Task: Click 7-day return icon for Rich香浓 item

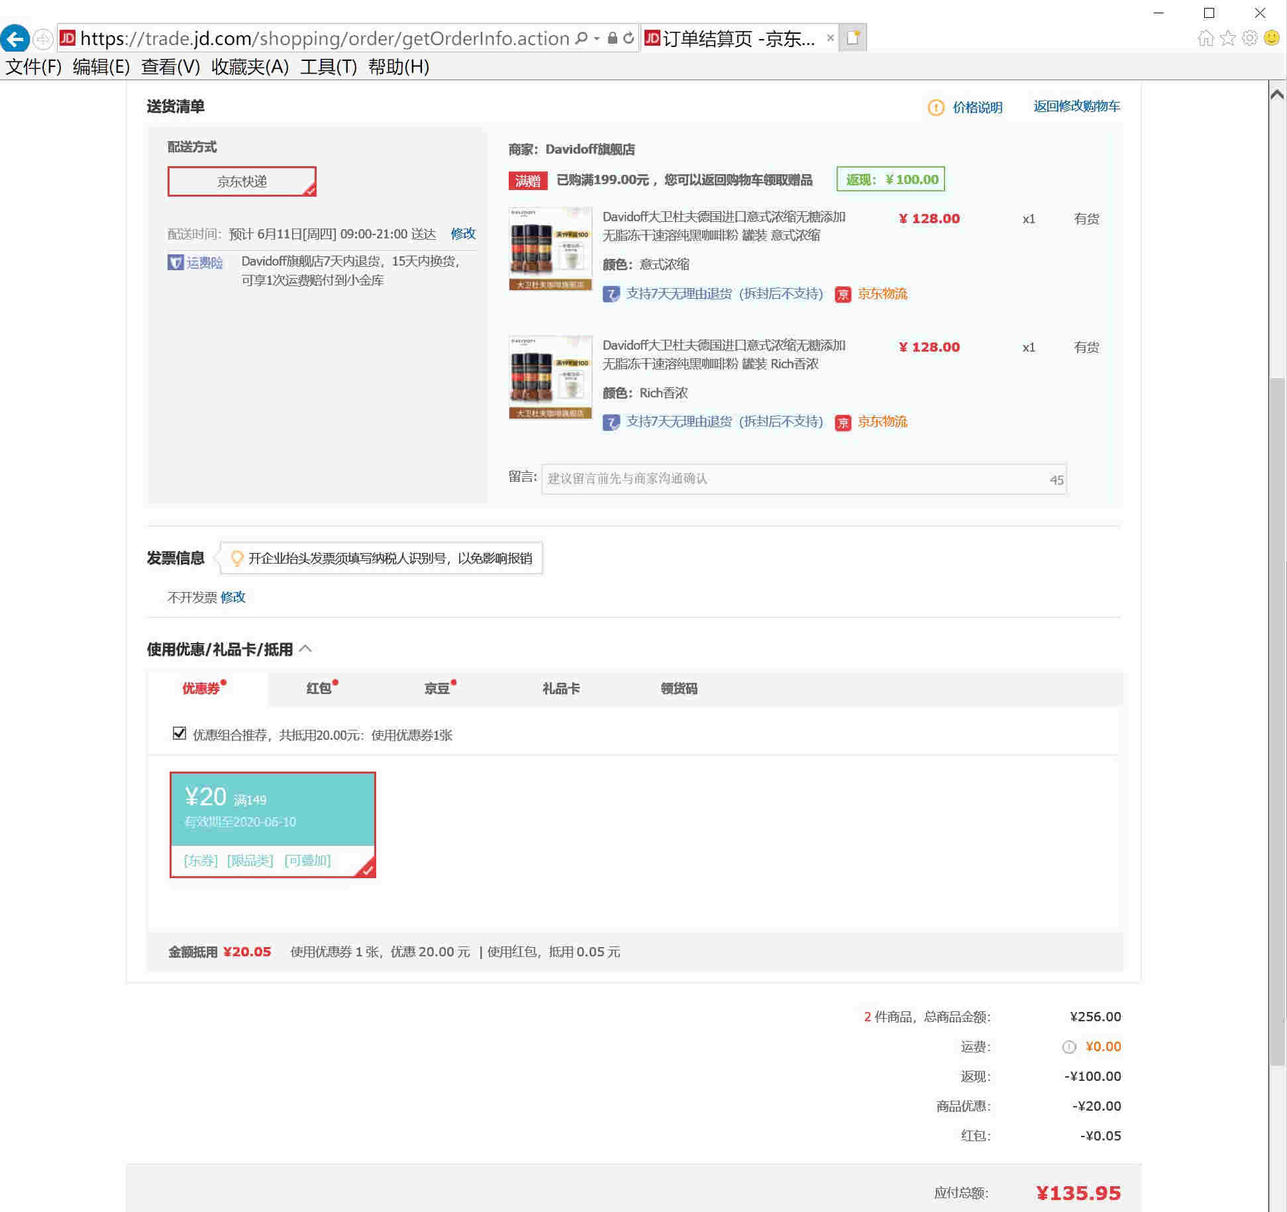Action: pyautogui.click(x=611, y=422)
